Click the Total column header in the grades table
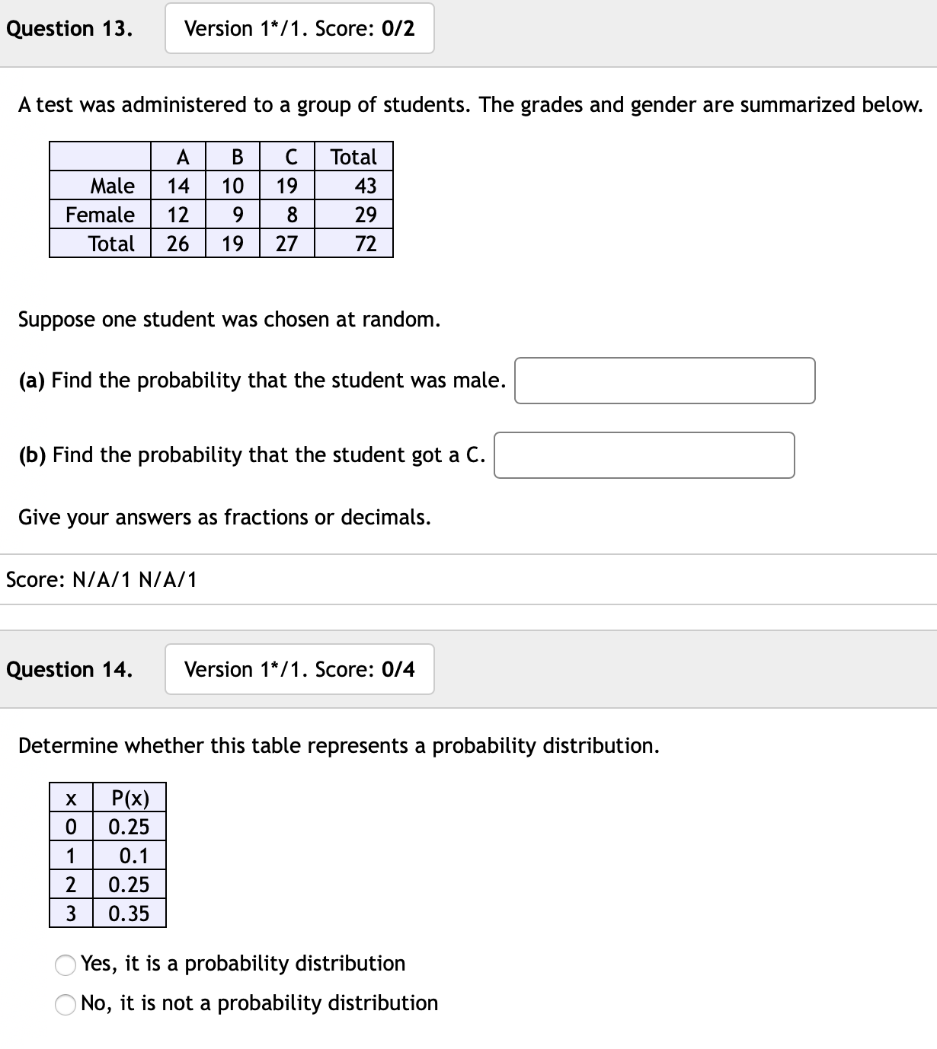Viewport: 937px width, 1049px height. pyautogui.click(x=353, y=158)
